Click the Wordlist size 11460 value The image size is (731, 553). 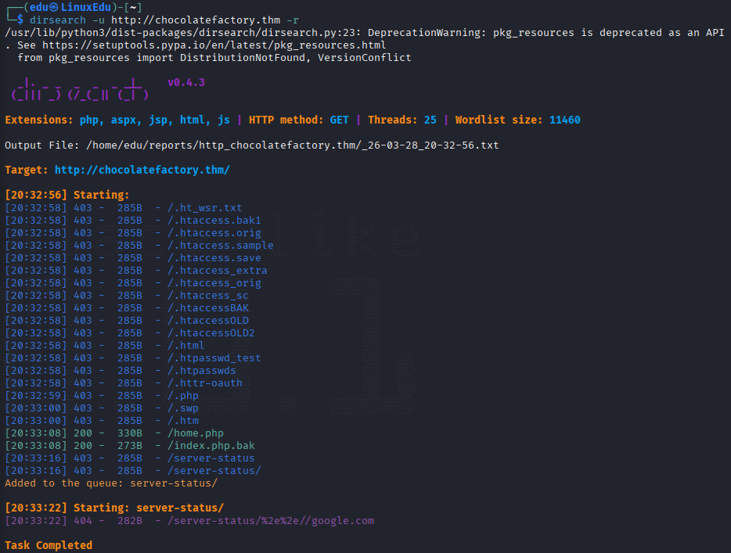[564, 120]
